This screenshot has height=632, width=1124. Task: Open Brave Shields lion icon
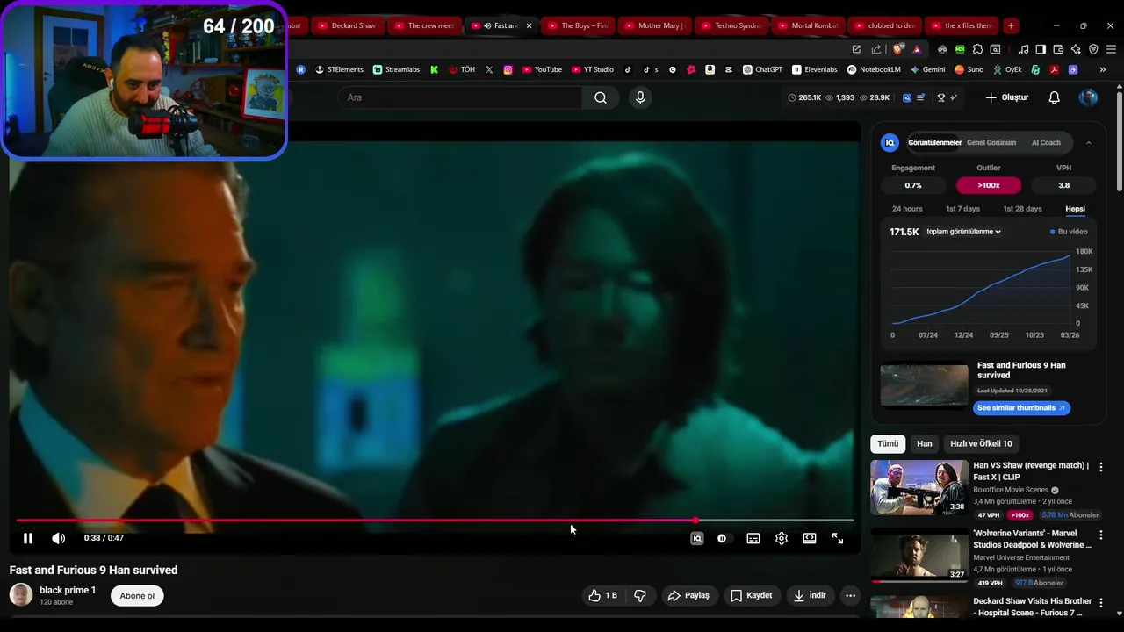[x=897, y=49]
